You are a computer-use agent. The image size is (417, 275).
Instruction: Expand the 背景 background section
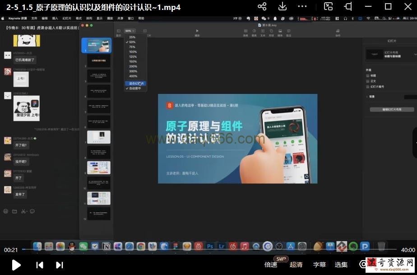tap(367, 97)
